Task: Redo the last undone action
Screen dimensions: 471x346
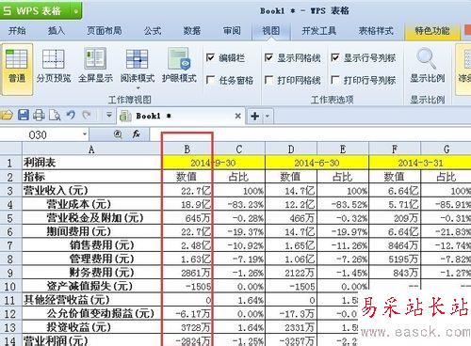Action: pos(87,116)
